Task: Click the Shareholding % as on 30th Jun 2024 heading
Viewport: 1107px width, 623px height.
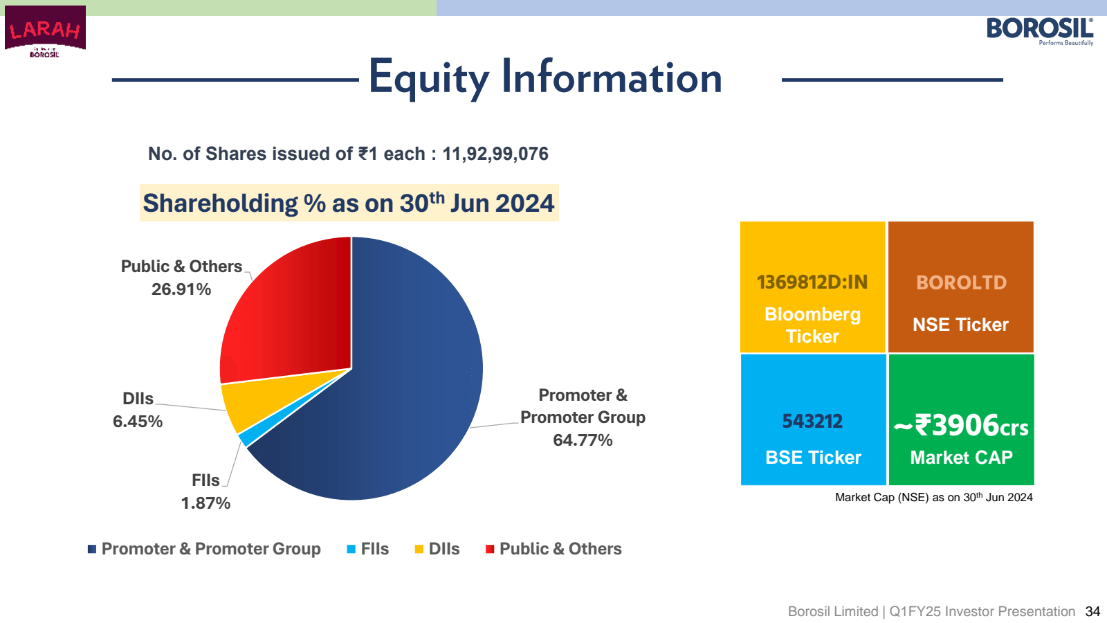Action: pyautogui.click(x=349, y=203)
